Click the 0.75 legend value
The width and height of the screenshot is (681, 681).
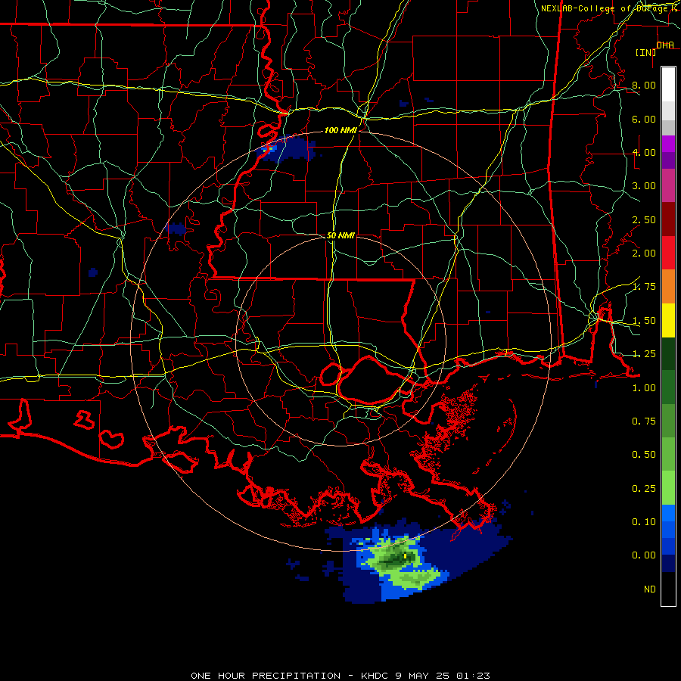644,421
